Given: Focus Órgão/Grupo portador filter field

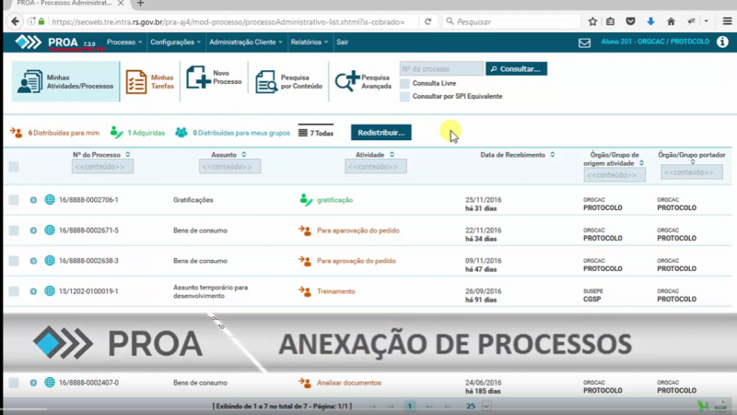Looking at the screenshot, I should tap(692, 172).
